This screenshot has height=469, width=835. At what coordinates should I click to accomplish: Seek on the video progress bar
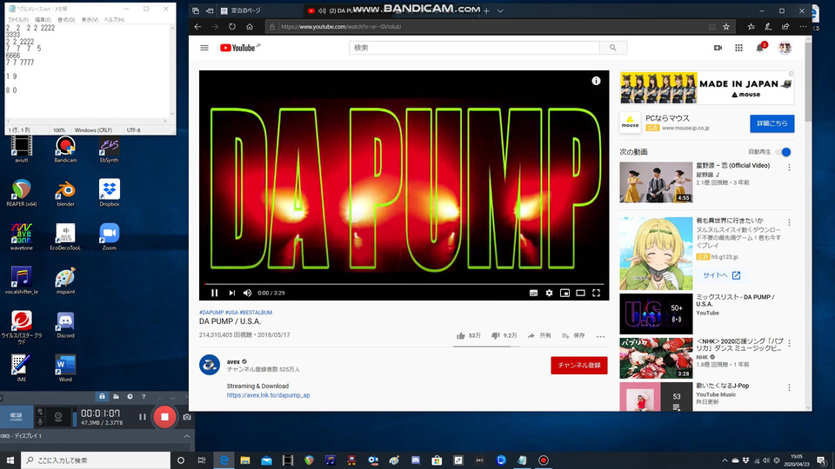(404, 284)
